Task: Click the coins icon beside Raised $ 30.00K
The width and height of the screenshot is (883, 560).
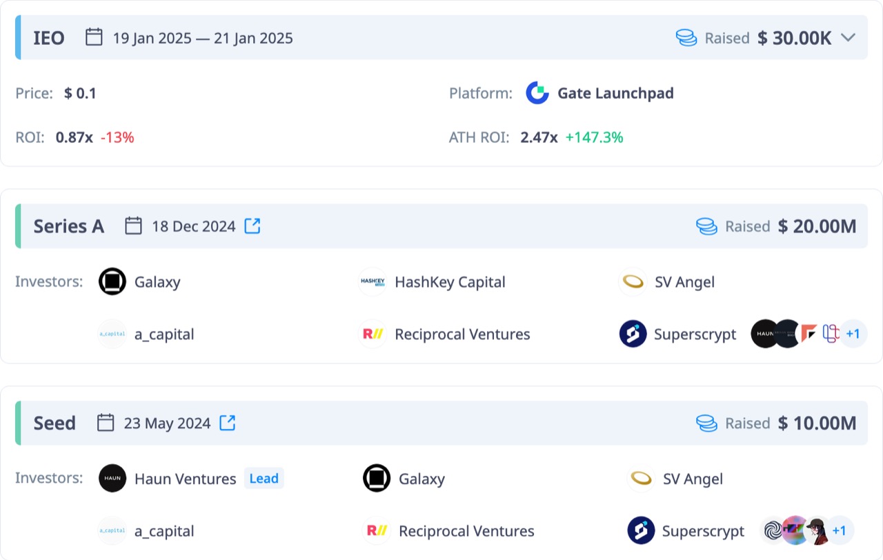Action: pos(686,38)
